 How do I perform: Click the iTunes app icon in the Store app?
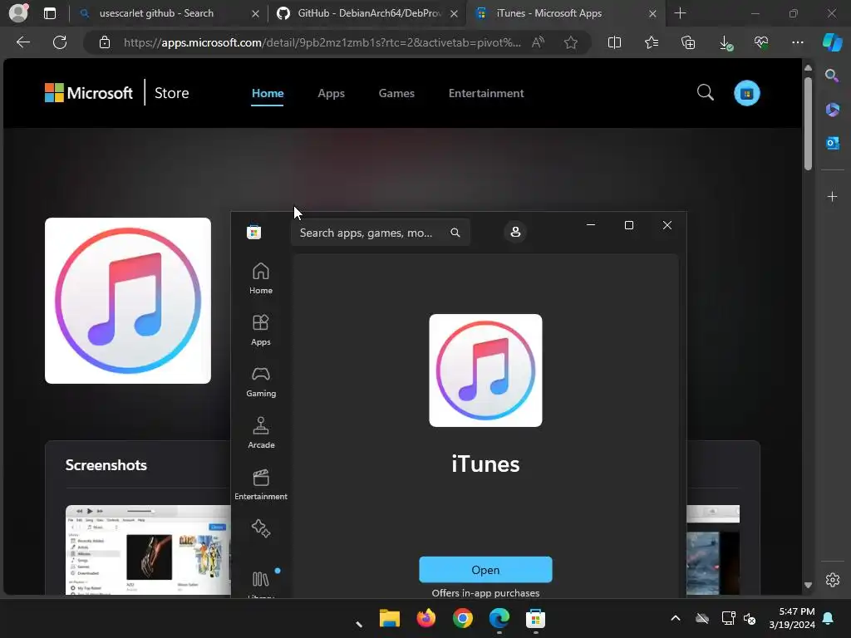point(485,371)
